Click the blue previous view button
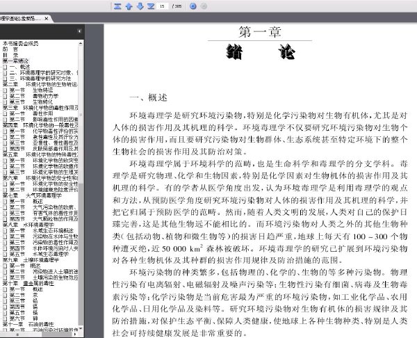Viewport: 417px width, 338px height. pyautogui.click(x=193, y=6)
